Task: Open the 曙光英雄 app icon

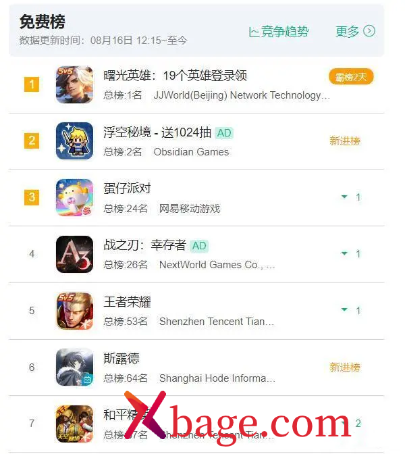Action: coord(74,84)
